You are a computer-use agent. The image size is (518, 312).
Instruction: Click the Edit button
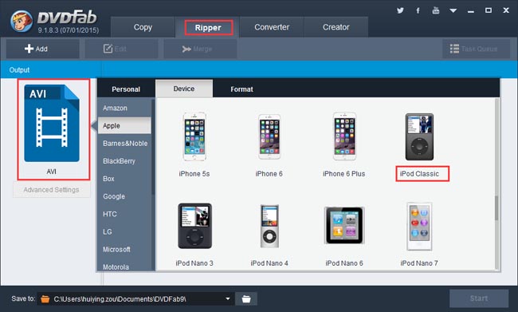(122, 49)
